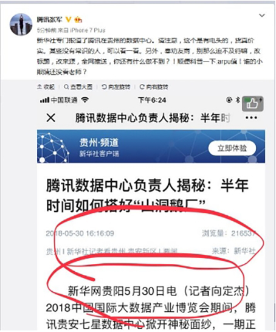276x332 pixels.
Task: Open 查看大图 to view full image
Action: coord(78,87)
